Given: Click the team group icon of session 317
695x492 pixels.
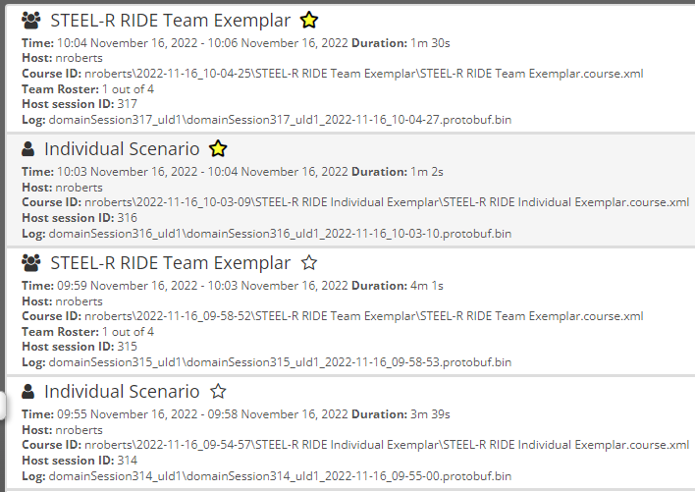Looking at the screenshot, I should (x=31, y=20).
